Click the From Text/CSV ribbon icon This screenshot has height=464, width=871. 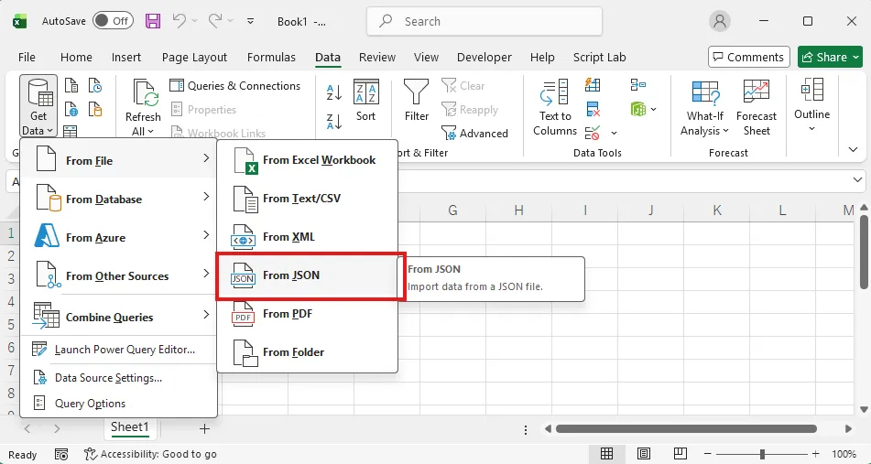click(x=71, y=85)
